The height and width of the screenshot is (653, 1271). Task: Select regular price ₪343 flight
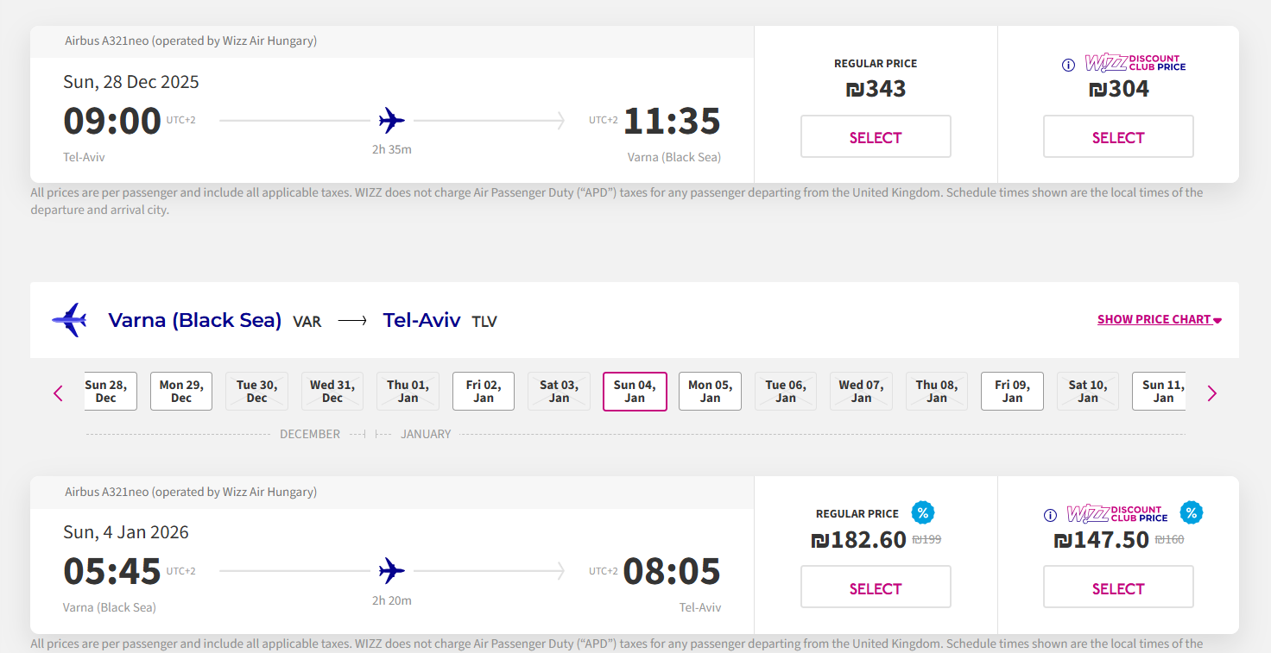[x=876, y=137]
